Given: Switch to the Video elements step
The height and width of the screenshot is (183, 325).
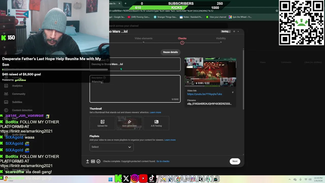Looking at the screenshot, I should (143, 38).
